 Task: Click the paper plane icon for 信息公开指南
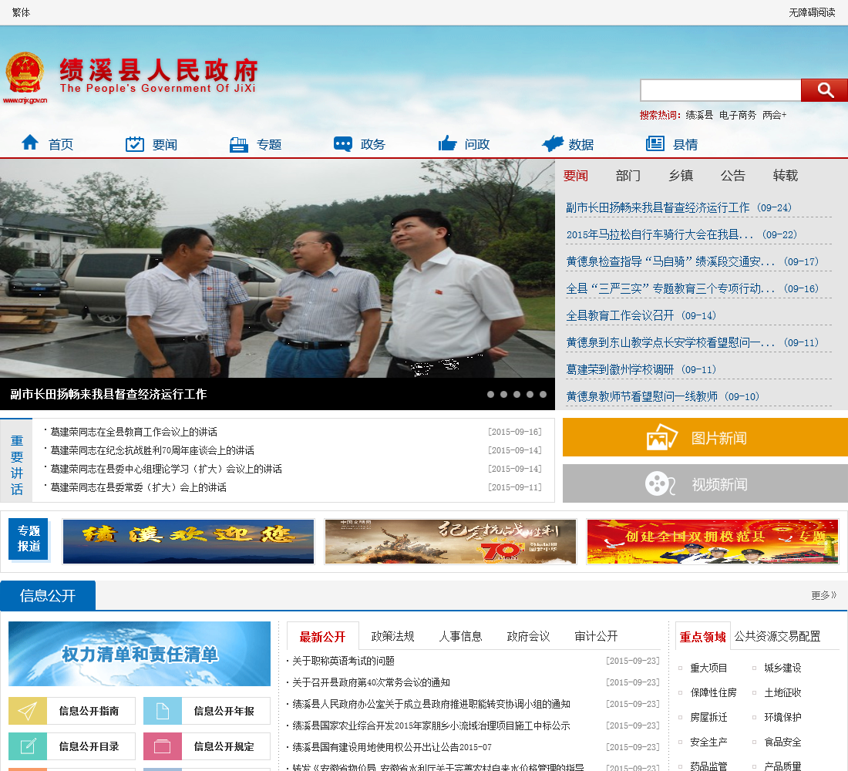click(28, 711)
